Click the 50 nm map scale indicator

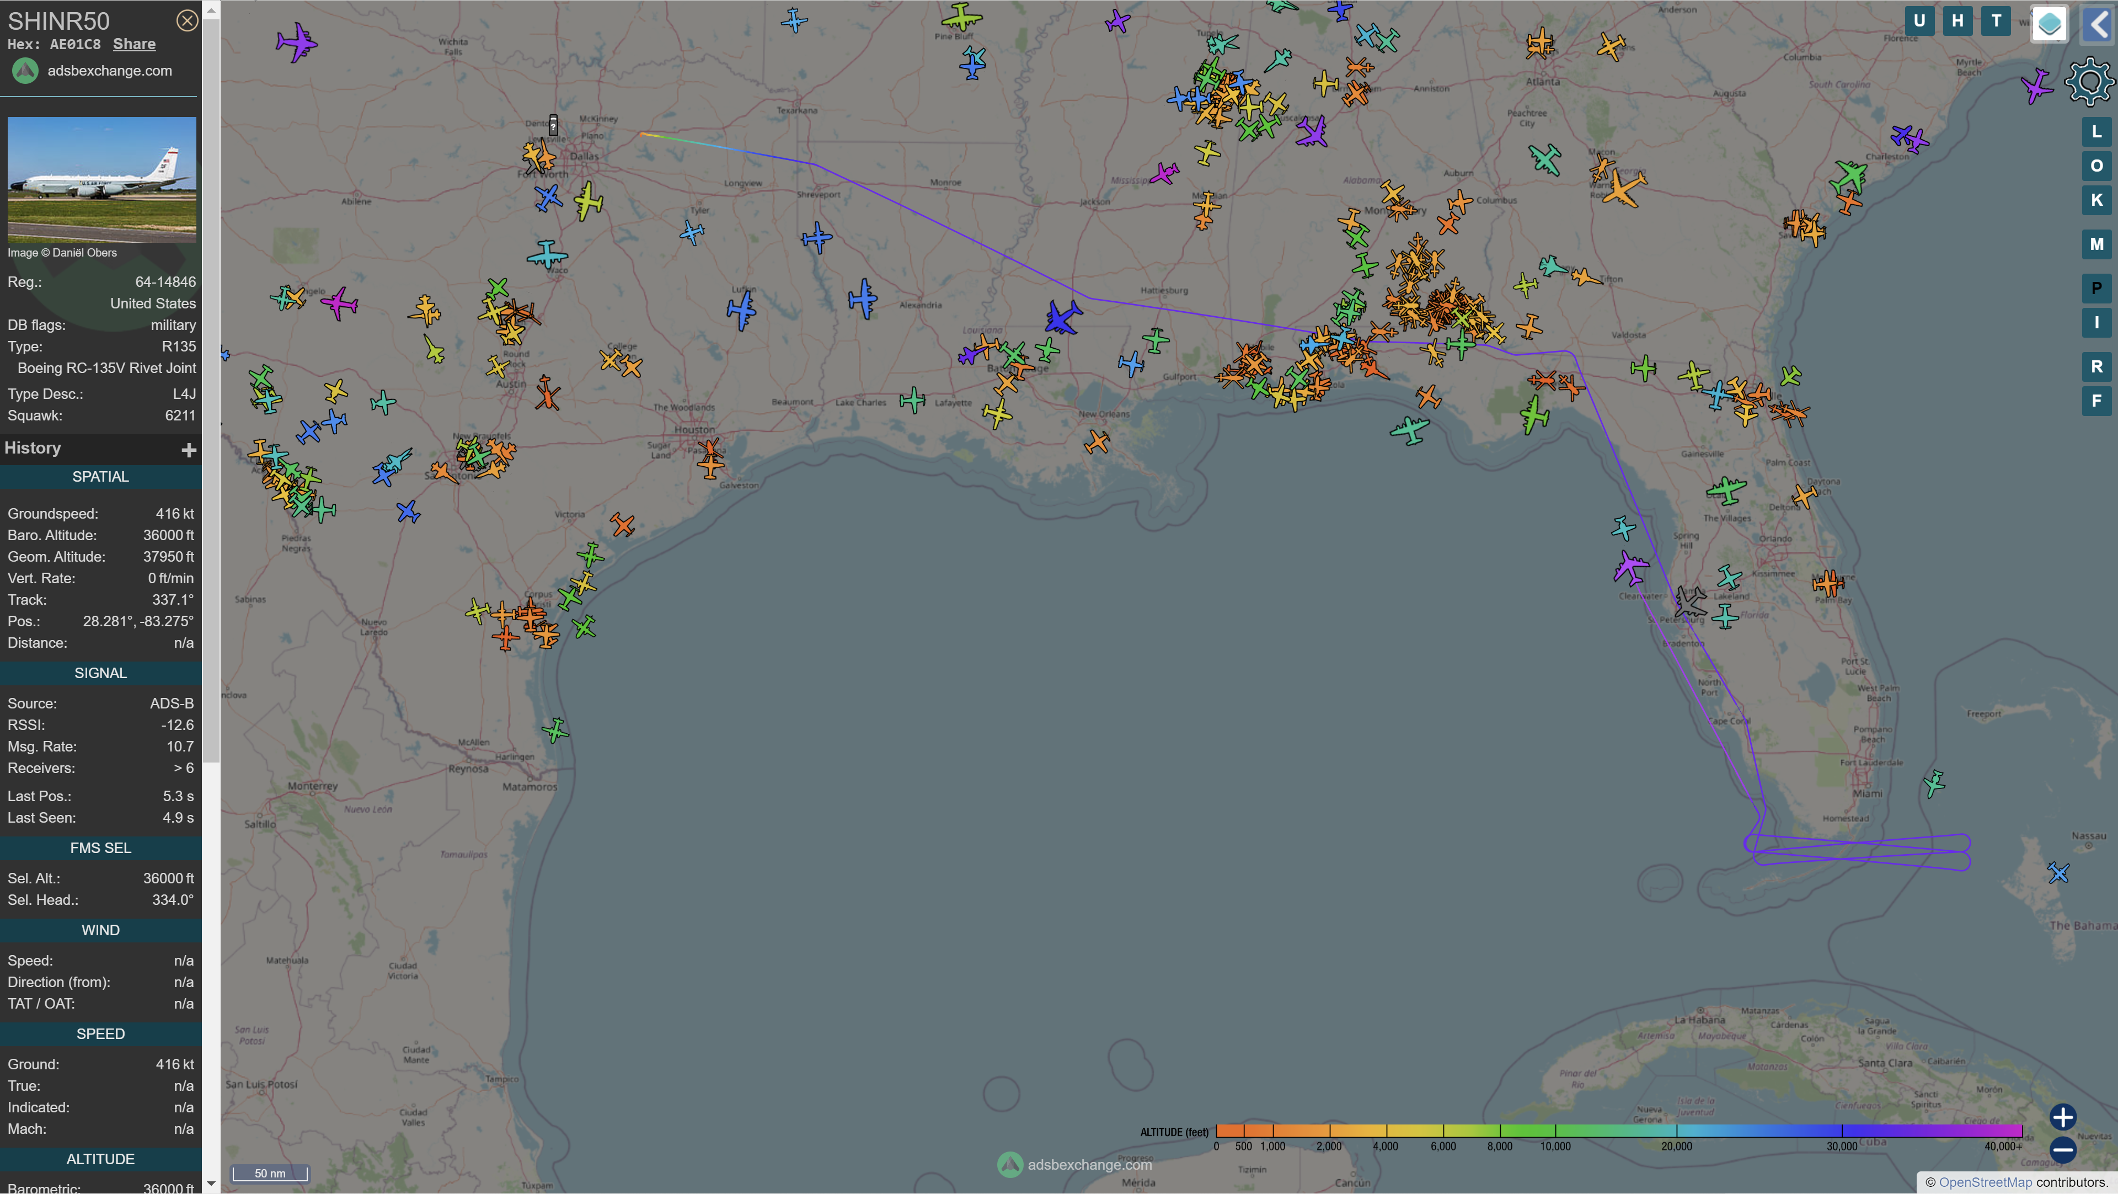click(x=270, y=1174)
